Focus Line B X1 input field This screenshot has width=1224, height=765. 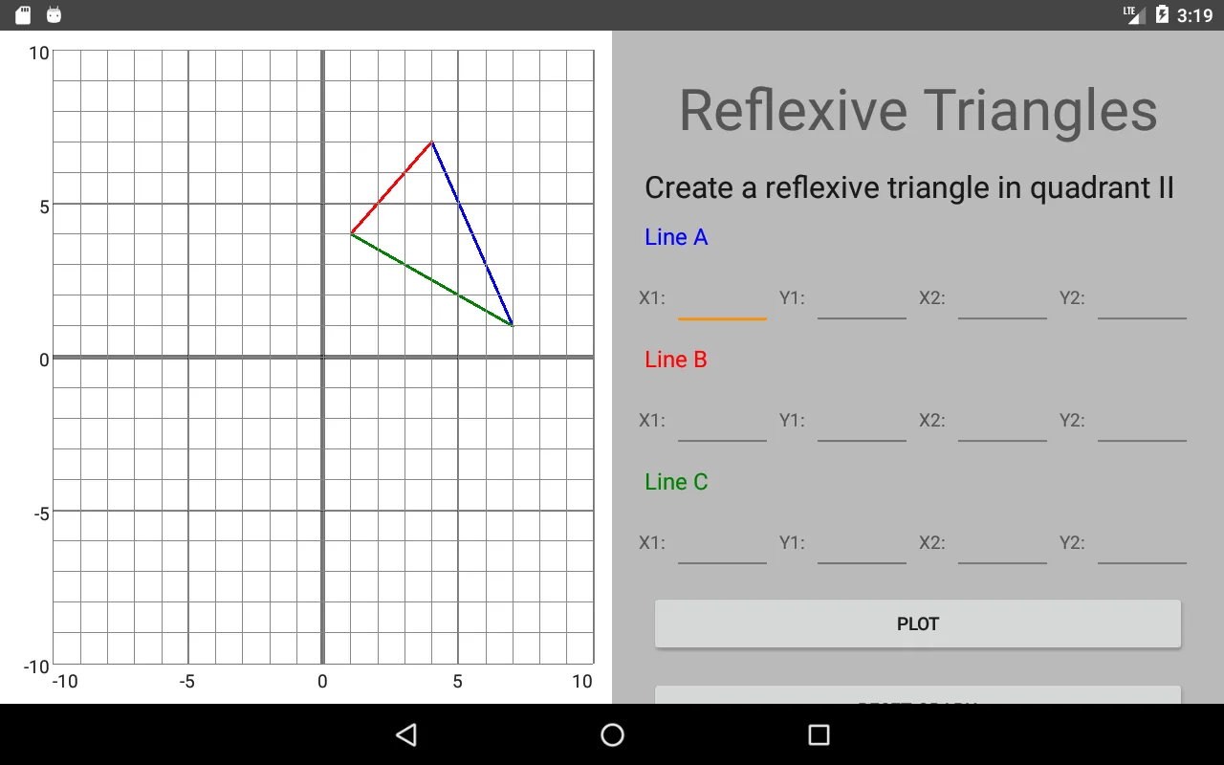[722, 421]
